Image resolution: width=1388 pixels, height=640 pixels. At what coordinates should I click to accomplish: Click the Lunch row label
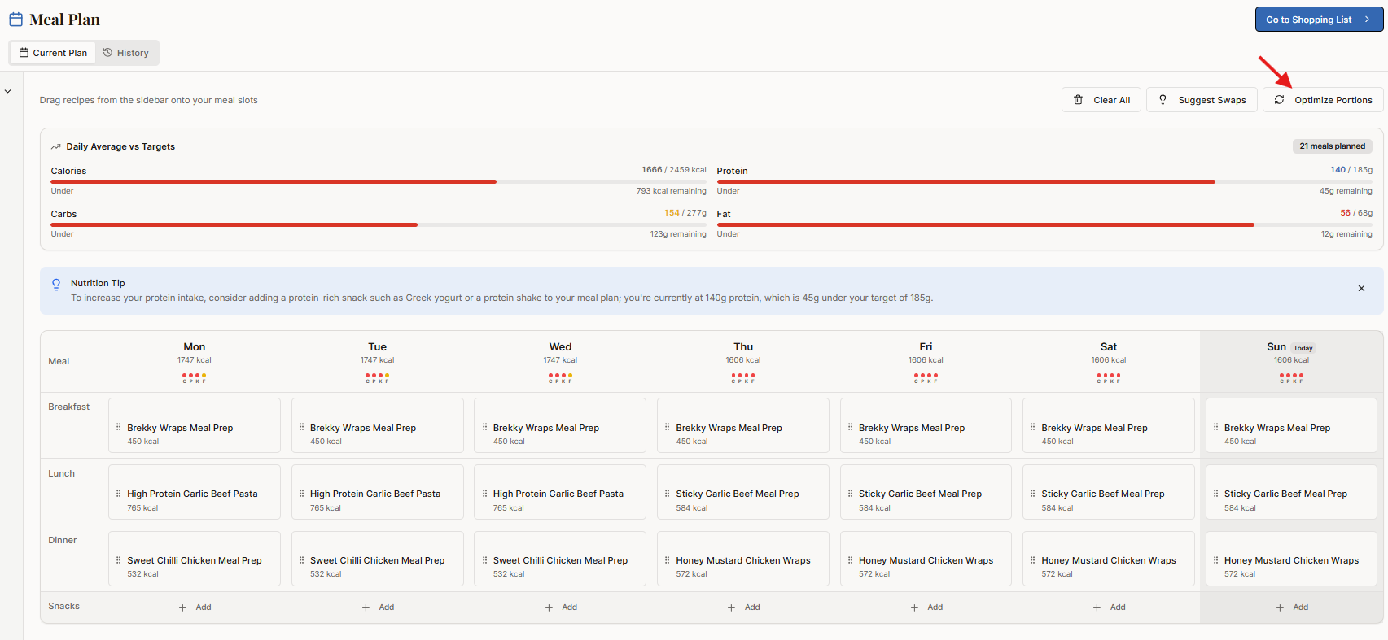pyautogui.click(x=61, y=473)
